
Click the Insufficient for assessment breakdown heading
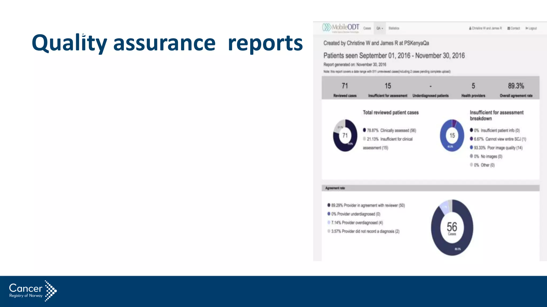click(x=497, y=115)
